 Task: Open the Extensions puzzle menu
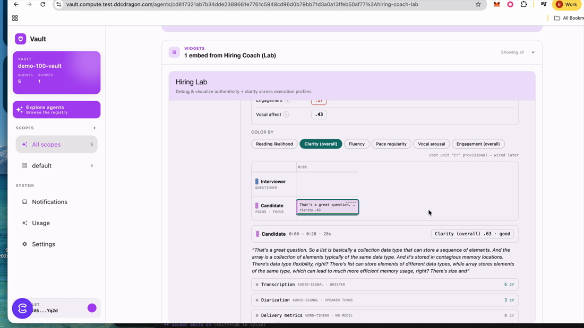click(523, 4)
